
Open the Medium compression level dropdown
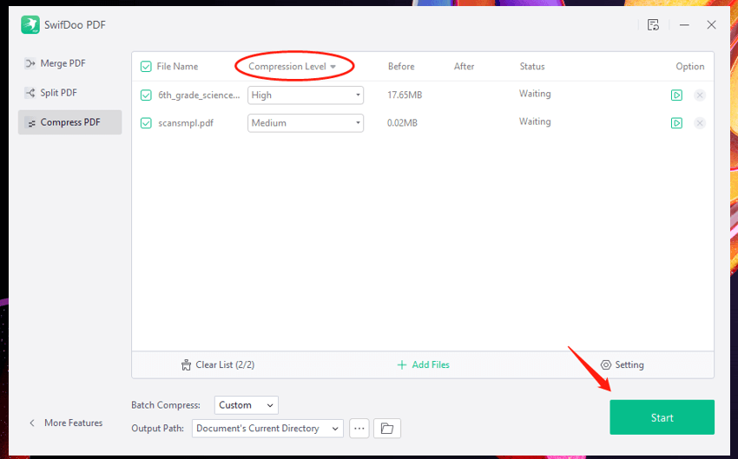pos(306,122)
